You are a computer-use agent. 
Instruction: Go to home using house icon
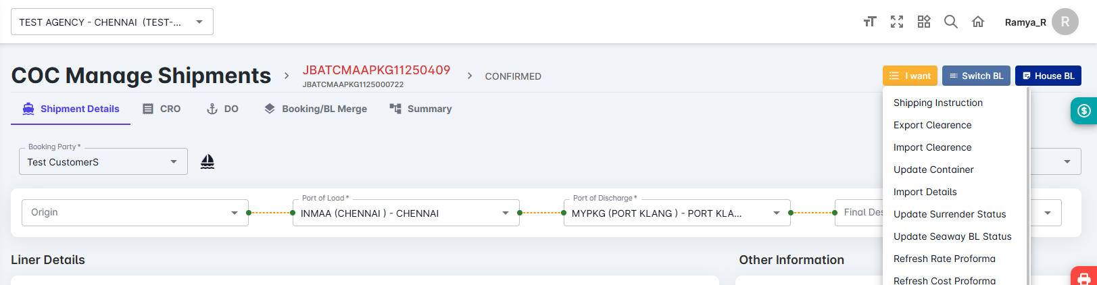pos(978,22)
